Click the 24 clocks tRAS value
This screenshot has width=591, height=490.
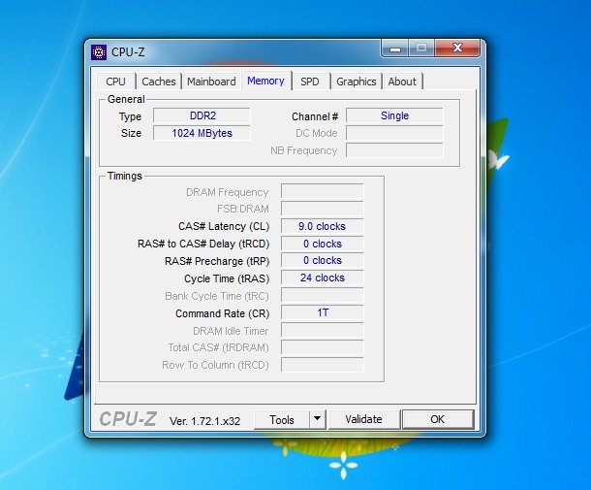coord(323,278)
